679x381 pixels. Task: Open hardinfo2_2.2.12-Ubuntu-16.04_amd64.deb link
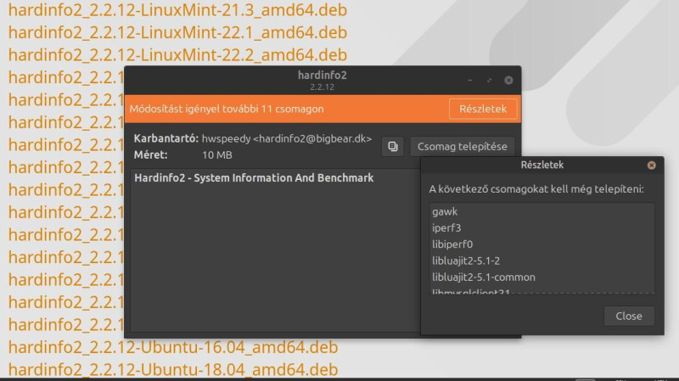[x=173, y=347]
